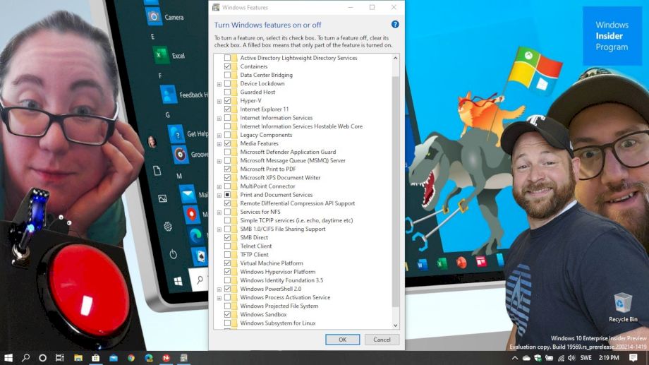Click the feature list scroll-up arrow
The width and height of the screenshot is (649, 365).
[395, 58]
